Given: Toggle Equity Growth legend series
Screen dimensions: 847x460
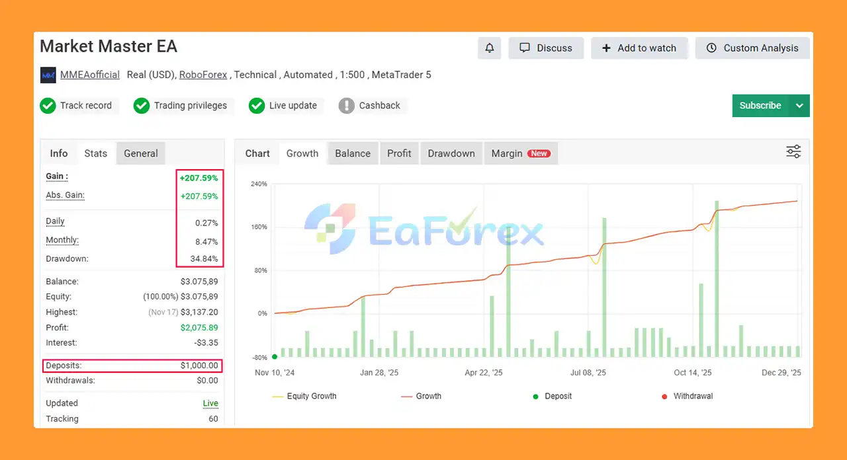Looking at the screenshot, I should click(x=304, y=397).
